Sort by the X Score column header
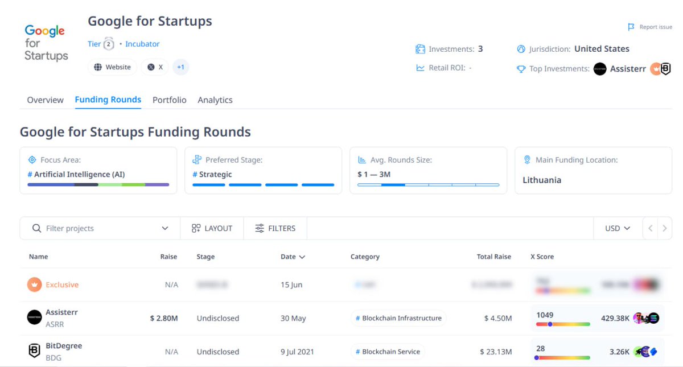The width and height of the screenshot is (683, 367). [542, 257]
